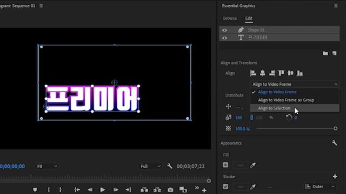Click the New Layer icon
Screen dimensions: 346x194
pos(335,53)
